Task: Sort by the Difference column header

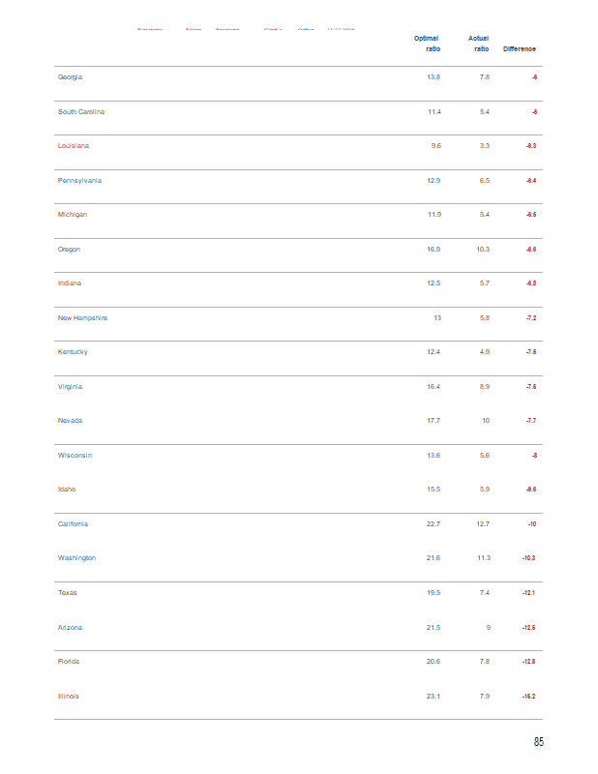Action: click(x=520, y=48)
